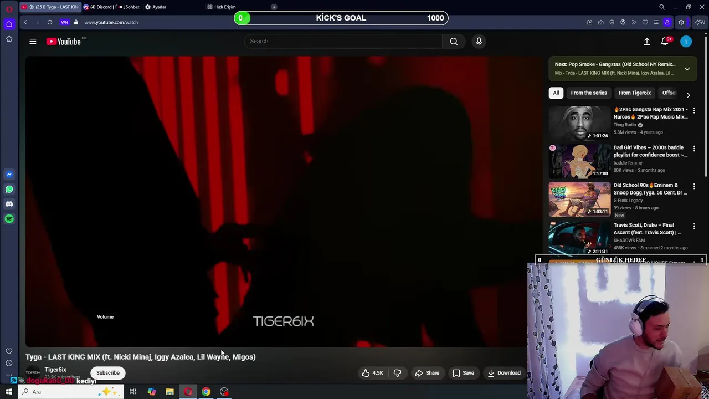Open Messenger in Opera sidebar
709x399 pixels.
[9, 175]
